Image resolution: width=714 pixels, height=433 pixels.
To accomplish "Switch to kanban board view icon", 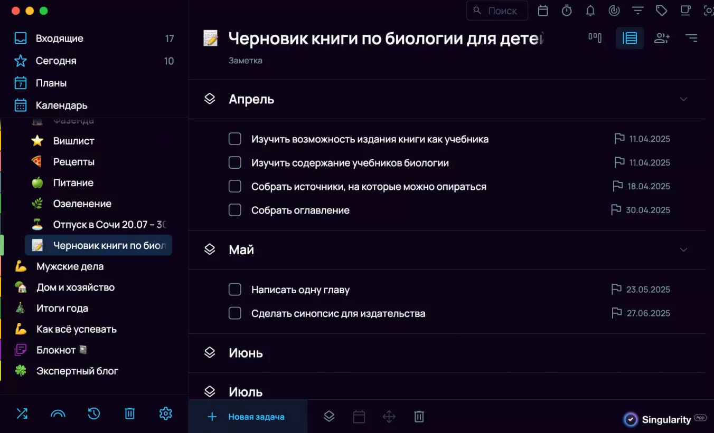I will 595,38.
